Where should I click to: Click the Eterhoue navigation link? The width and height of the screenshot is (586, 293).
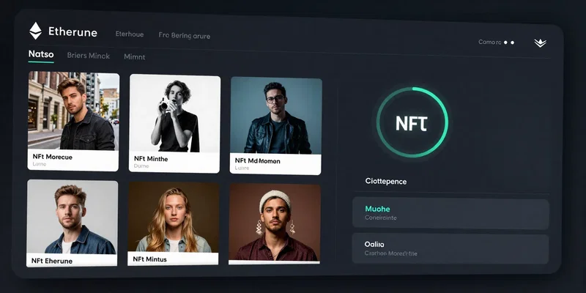click(130, 34)
